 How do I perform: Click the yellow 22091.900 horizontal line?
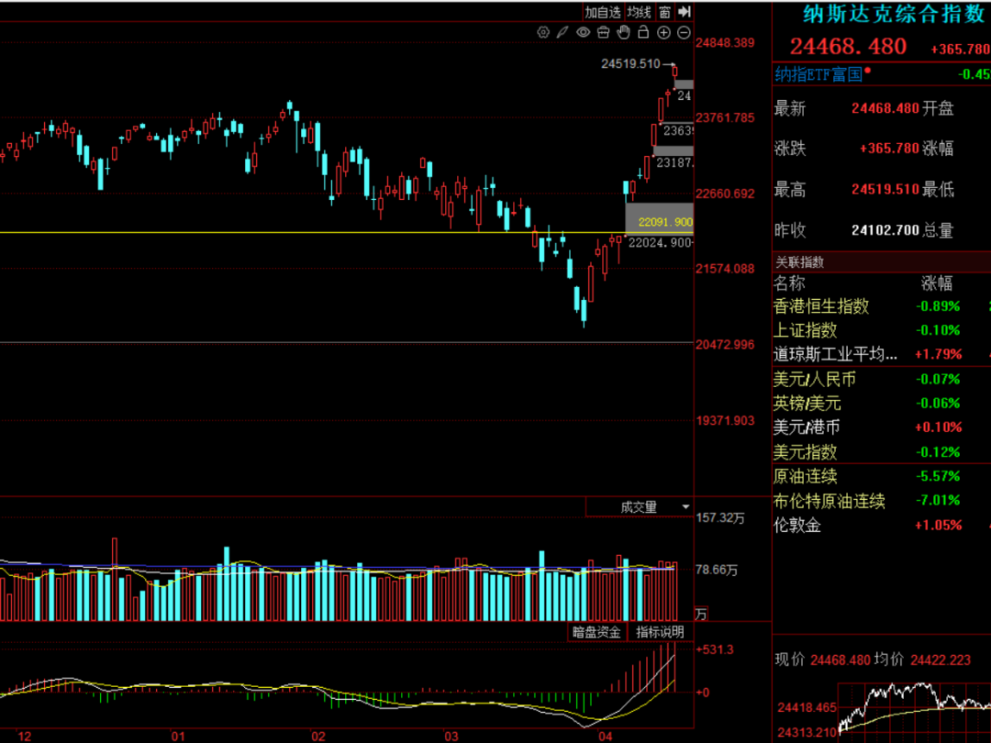tap(316, 232)
